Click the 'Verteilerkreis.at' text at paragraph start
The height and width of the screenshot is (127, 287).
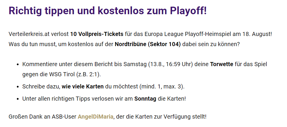click(x=30, y=34)
